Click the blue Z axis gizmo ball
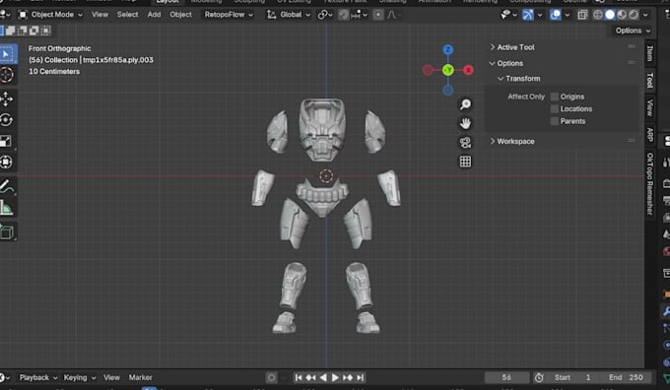 coord(447,49)
